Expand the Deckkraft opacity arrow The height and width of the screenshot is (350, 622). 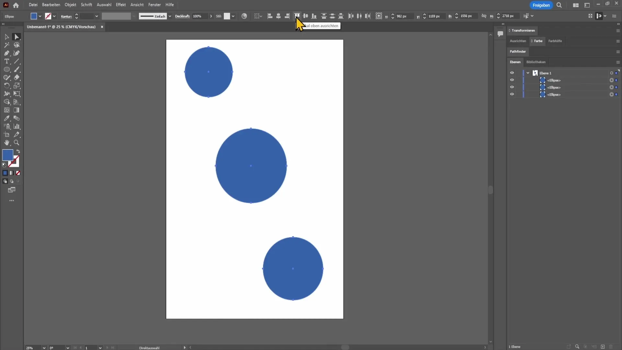(x=211, y=16)
